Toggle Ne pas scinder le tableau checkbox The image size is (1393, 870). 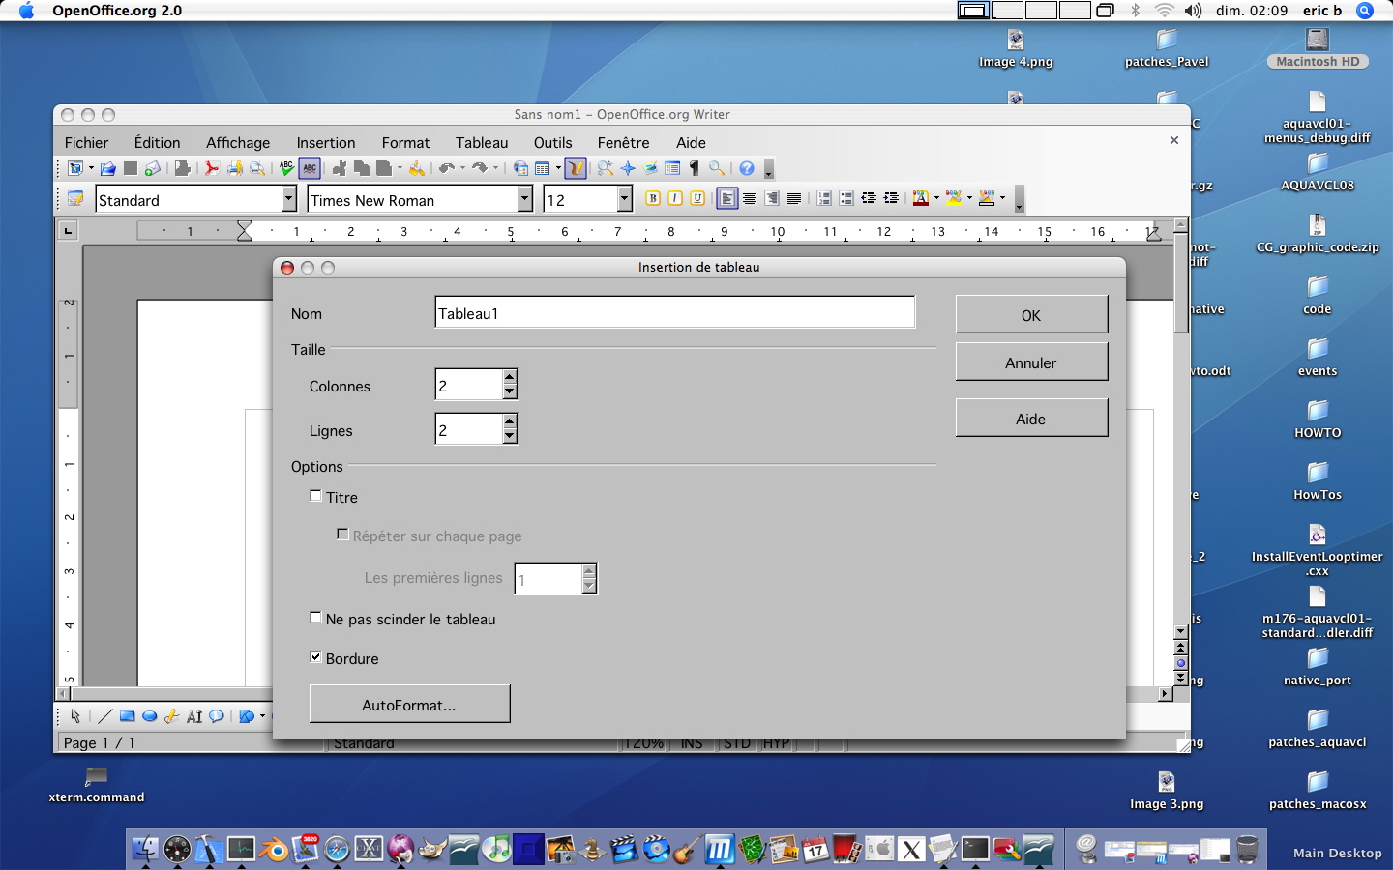[x=315, y=618]
